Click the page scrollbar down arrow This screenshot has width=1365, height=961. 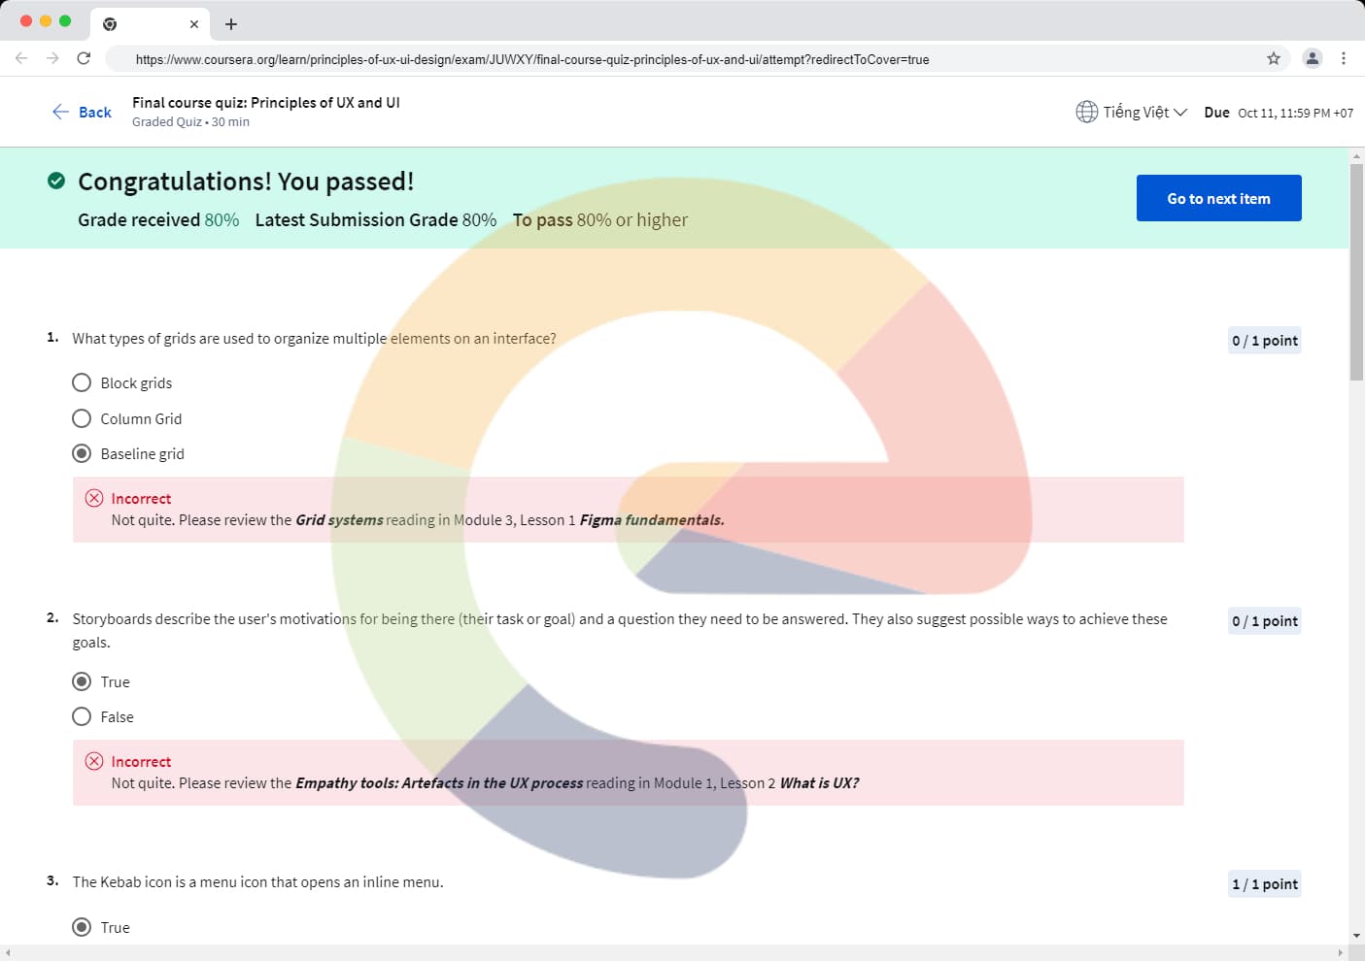pos(1356,936)
